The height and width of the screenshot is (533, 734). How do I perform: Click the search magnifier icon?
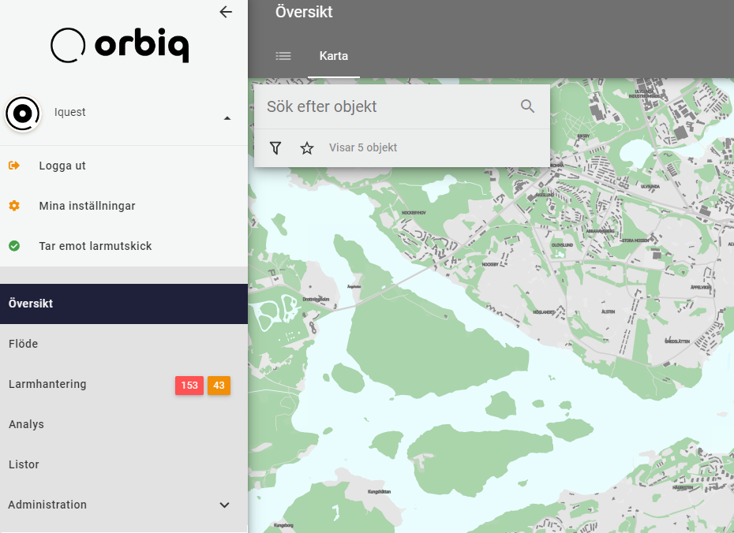527,106
